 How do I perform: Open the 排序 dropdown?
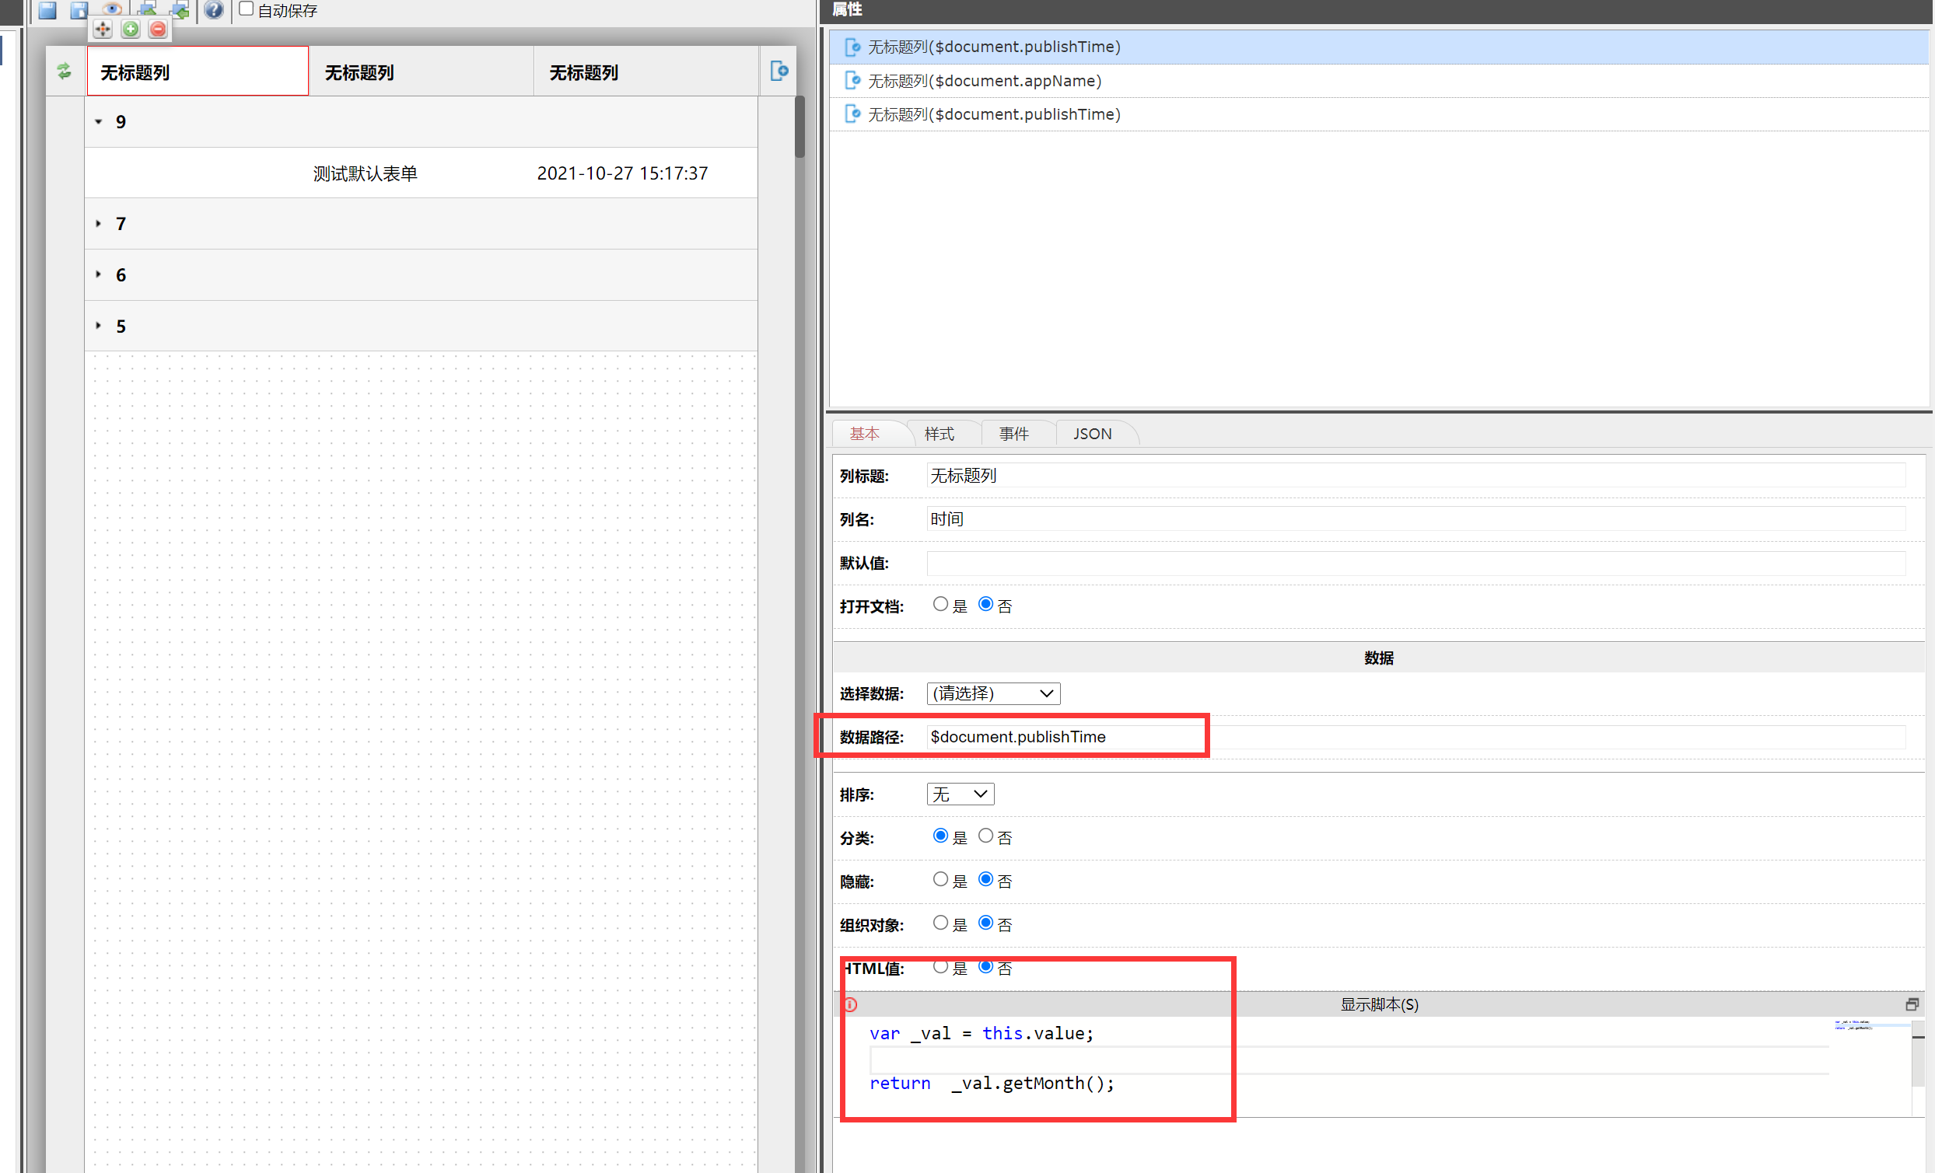960,794
